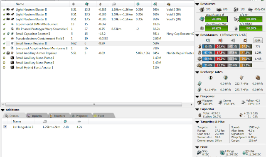Click the capacitor usage column header icon
Image resolution: width=266 pixels, height=157 pixels.
100,4
